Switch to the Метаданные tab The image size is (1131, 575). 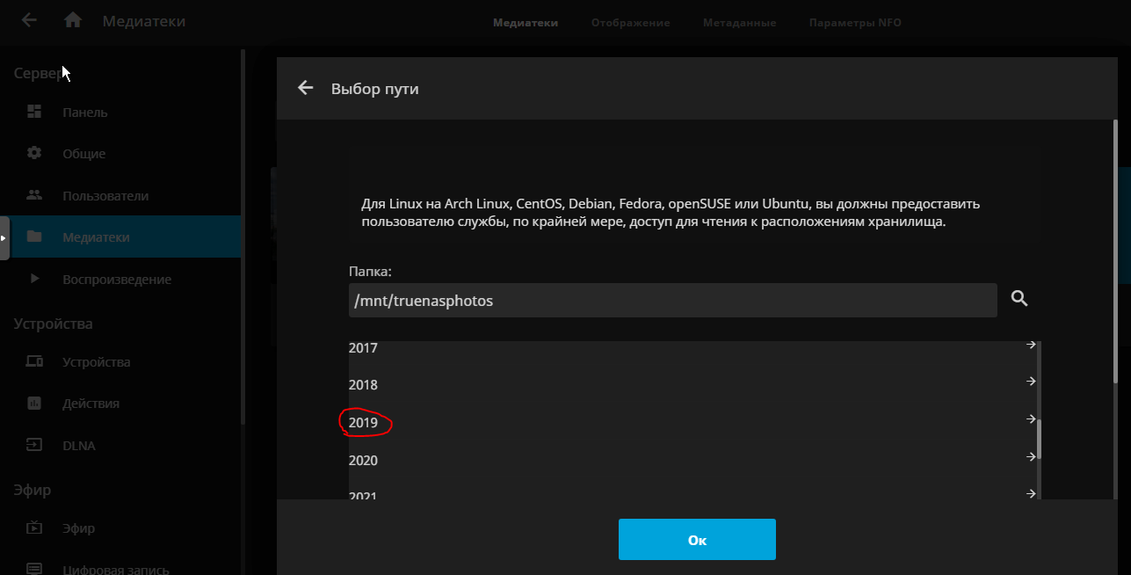pyautogui.click(x=739, y=23)
